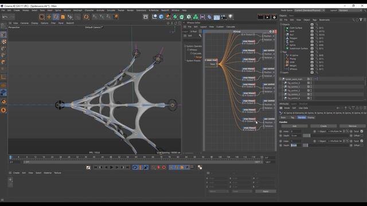Select the Live Selection tool
Image resolution: width=367 pixels, height=206 pixels.
coord(42,17)
